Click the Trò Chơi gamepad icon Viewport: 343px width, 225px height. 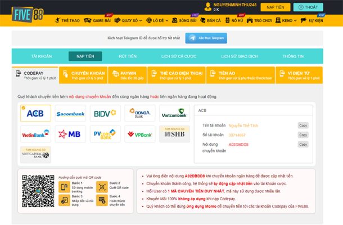250,21
